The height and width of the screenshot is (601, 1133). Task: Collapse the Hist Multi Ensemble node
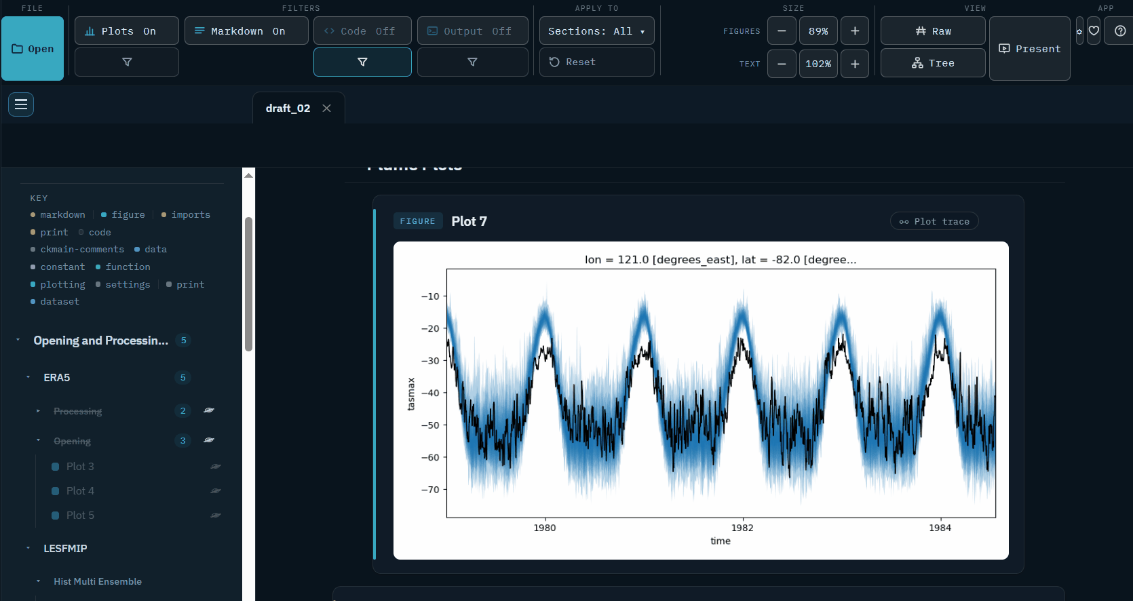tap(39, 582)
